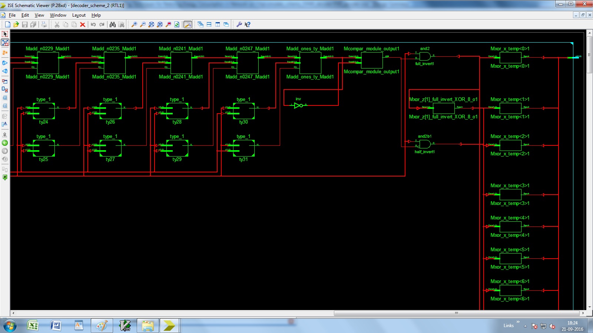
Task: Cascade windows using the toolbar icon
Action: pyautogui.click(x=201, y=24)
